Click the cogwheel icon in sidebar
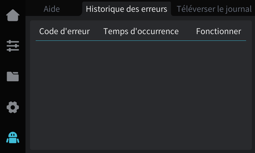Viewport: 255px width, 153px height. click(13, 107)
